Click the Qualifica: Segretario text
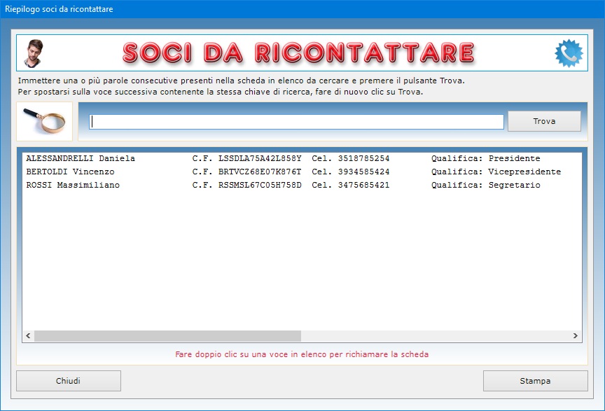The width and height of the screenshot is (605, 411). point(485,185)
